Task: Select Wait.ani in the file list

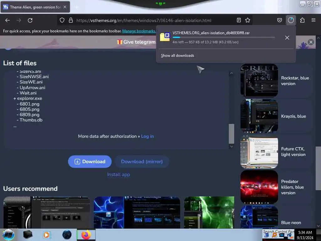Action: tap(28, 93)
